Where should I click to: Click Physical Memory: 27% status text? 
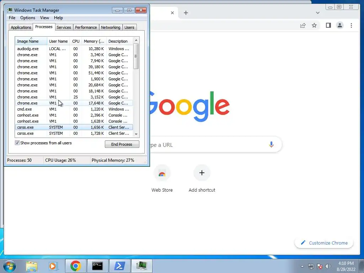click(x=113, y=160)
